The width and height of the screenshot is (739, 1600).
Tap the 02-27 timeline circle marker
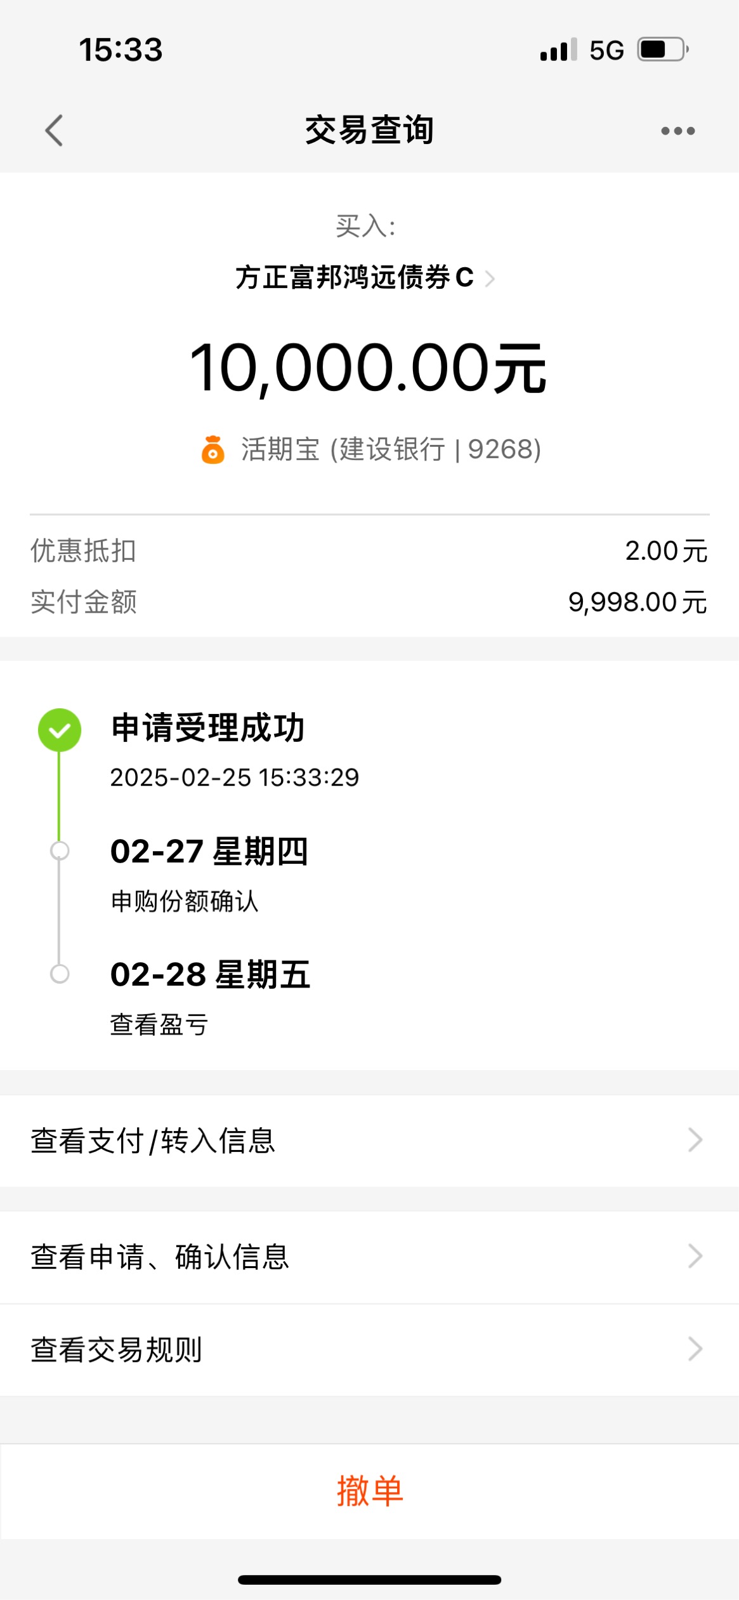[60, 850]
